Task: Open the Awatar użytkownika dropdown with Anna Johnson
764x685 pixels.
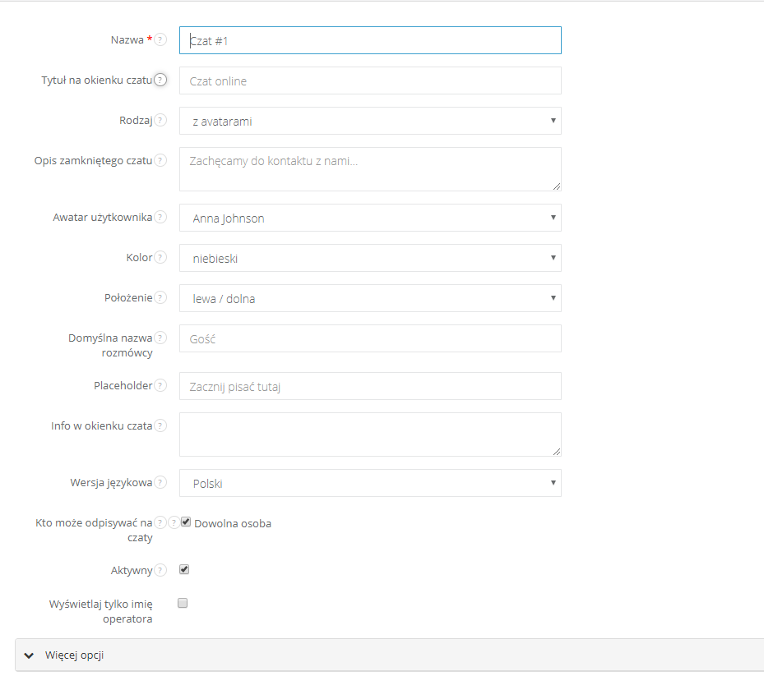Action: point(370,218)
